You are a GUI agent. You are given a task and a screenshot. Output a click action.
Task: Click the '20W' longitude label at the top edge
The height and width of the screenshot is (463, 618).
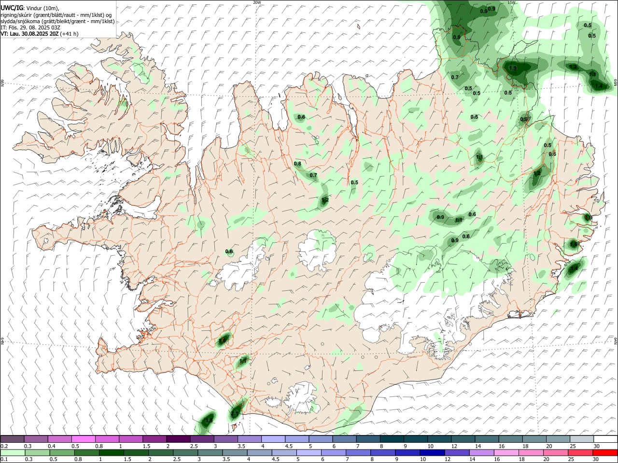click(257, 2)
